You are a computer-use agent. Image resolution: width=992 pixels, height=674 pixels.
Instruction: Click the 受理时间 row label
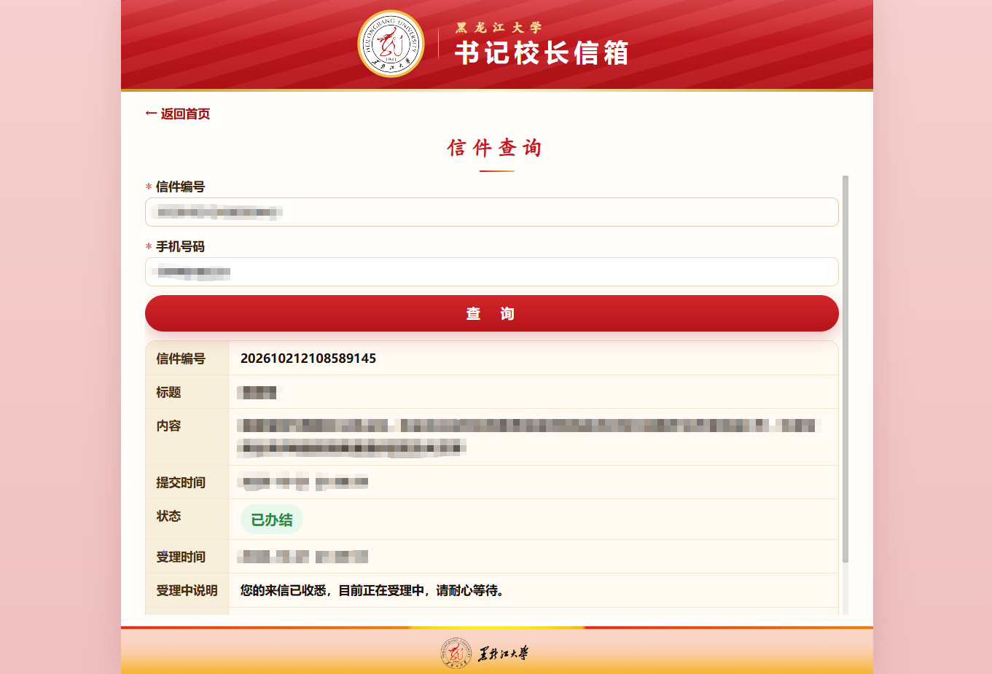pyautogui.click(x=181, y=557)
